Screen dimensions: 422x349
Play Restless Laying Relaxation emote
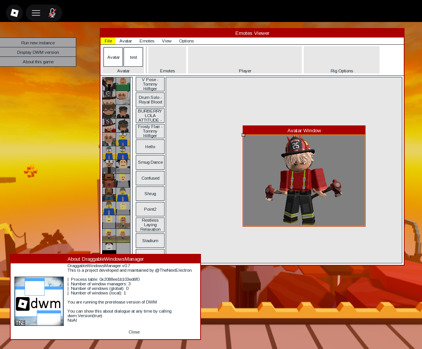(x=150, y=225)
